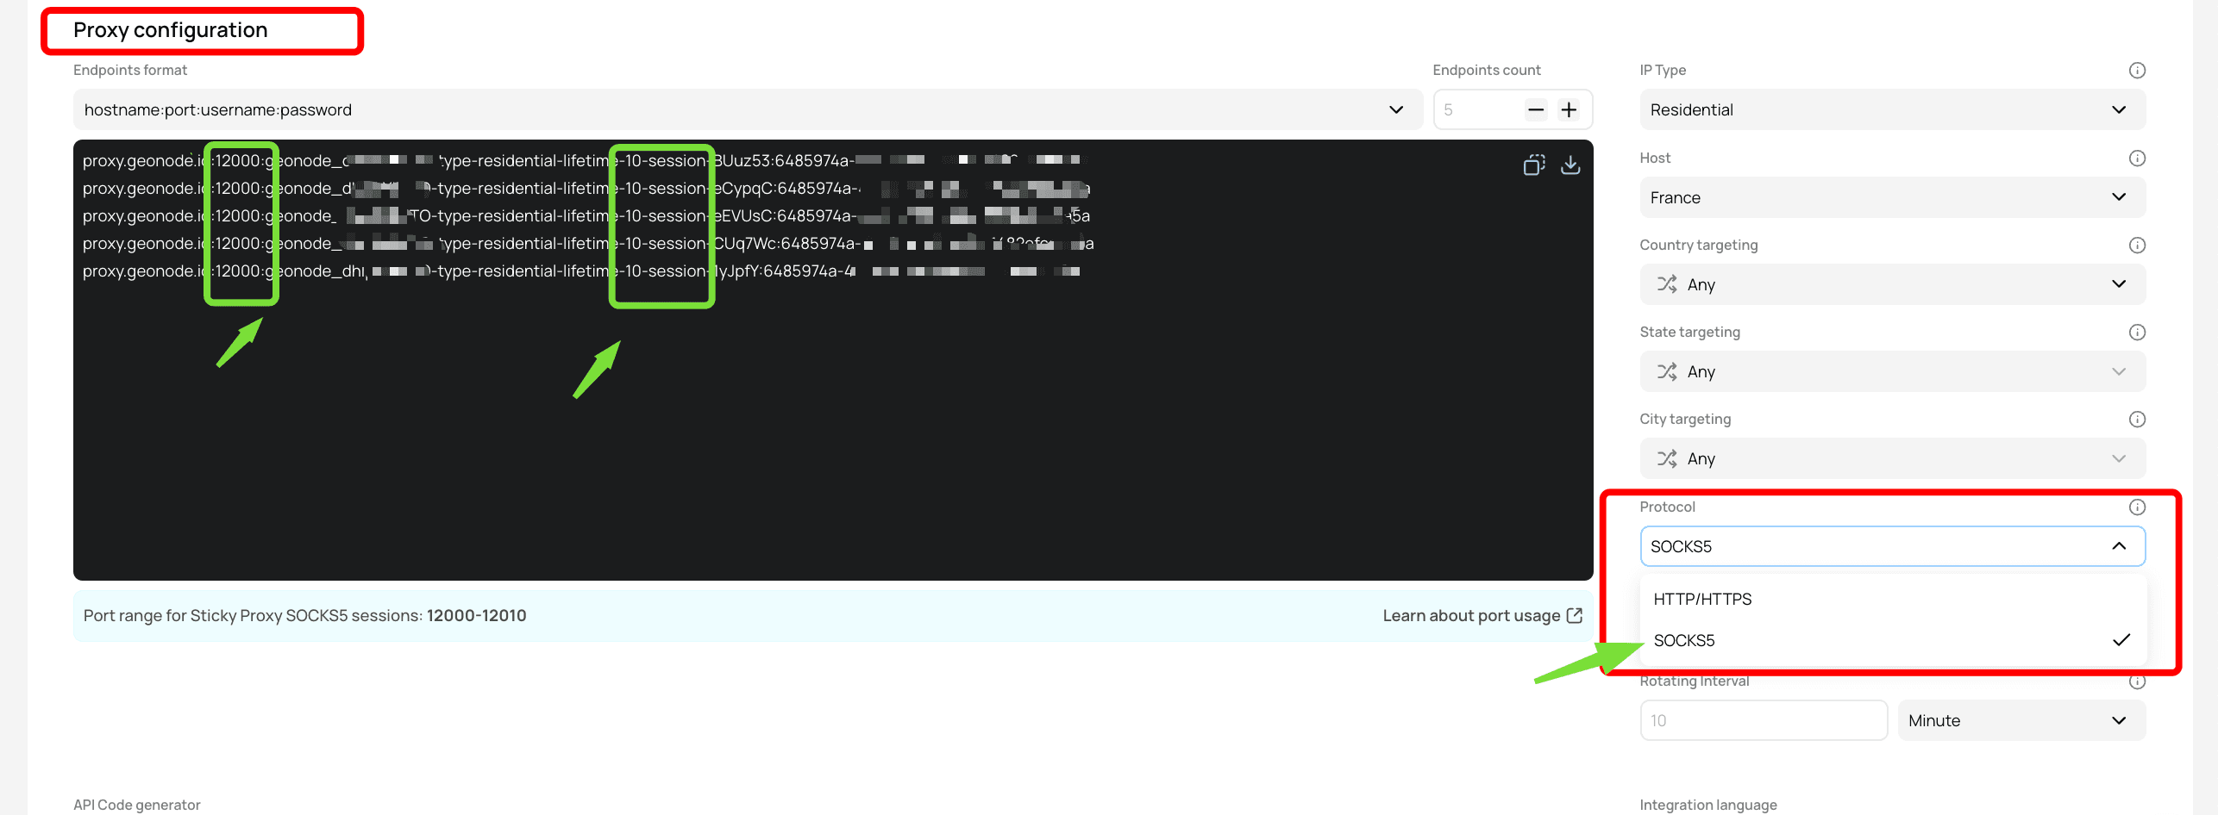Open the rotating interval unit dropdown
Viewport: 2218px width, 815px height.
tap(2021, 719)
